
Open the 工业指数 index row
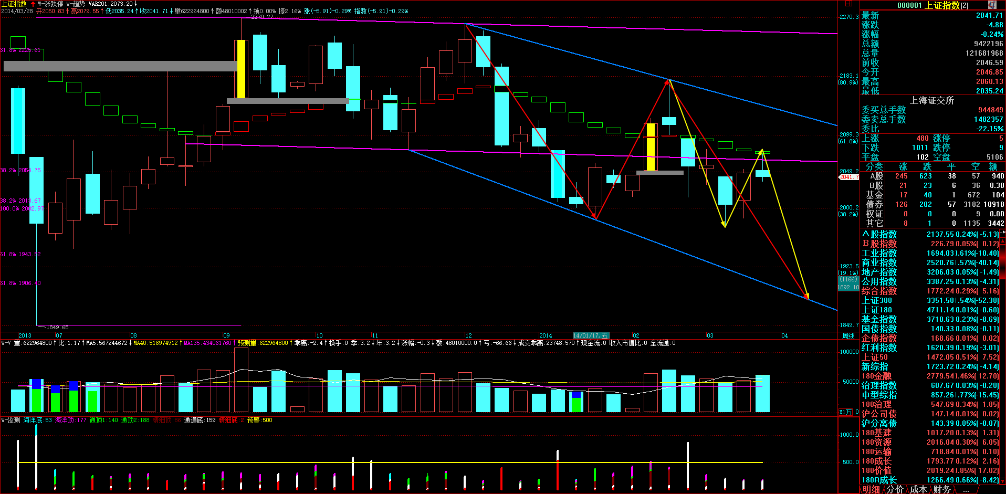[879, 253]
